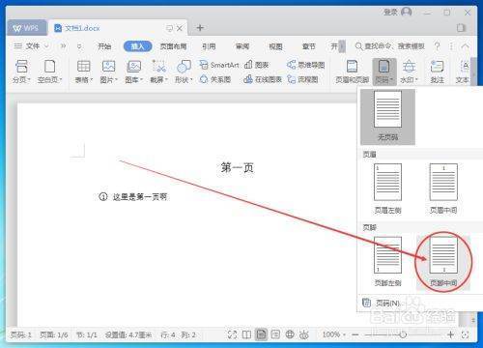Click the 登录 login link
Image resolution: width=483 pixels, height=348 pixels.
tap(390, 13)
